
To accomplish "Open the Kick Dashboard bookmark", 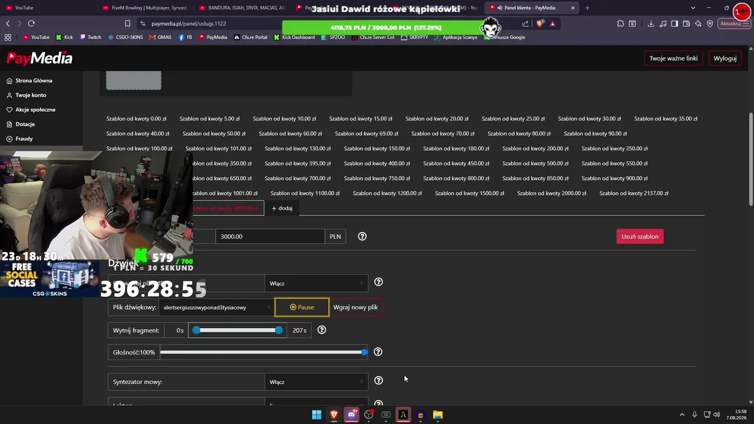I will coord(295,37).
